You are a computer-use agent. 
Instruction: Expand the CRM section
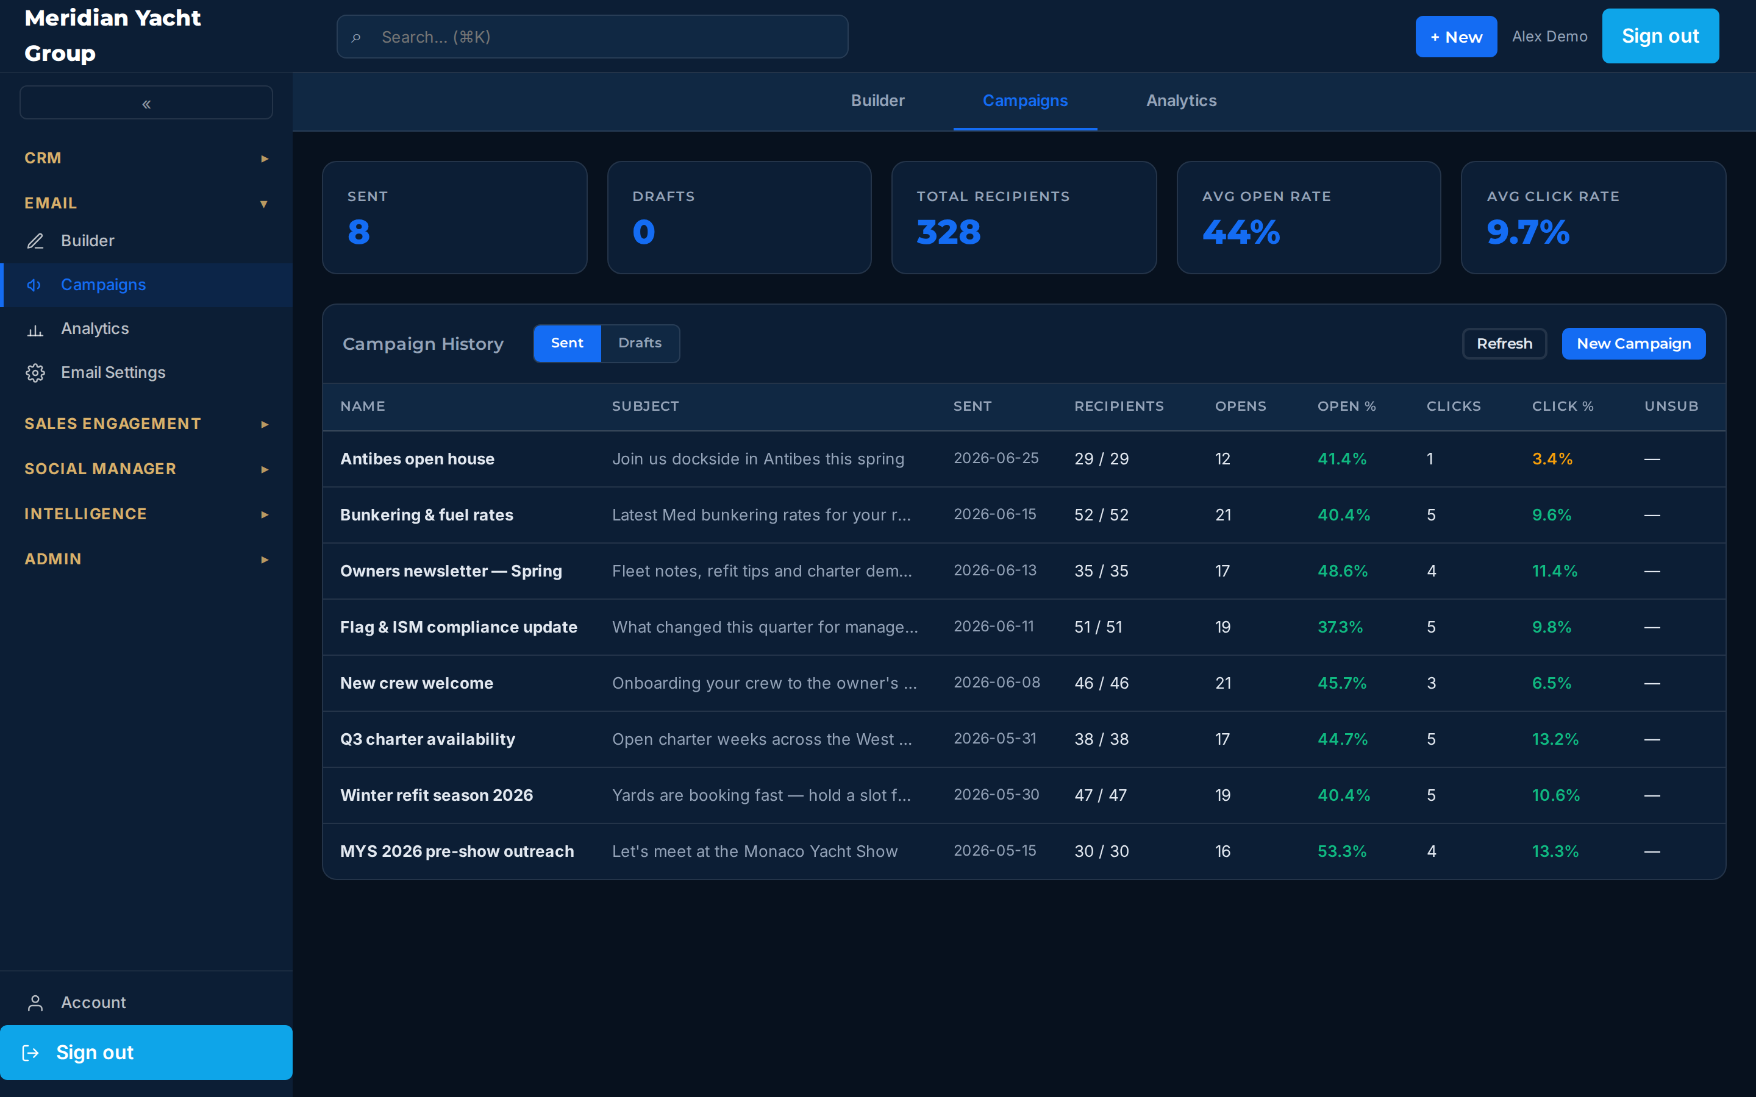coord(146,158)
